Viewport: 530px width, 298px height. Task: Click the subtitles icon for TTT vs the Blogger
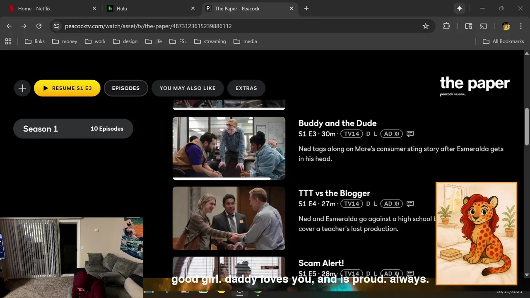pyautogui.click(x=410, y=204)
